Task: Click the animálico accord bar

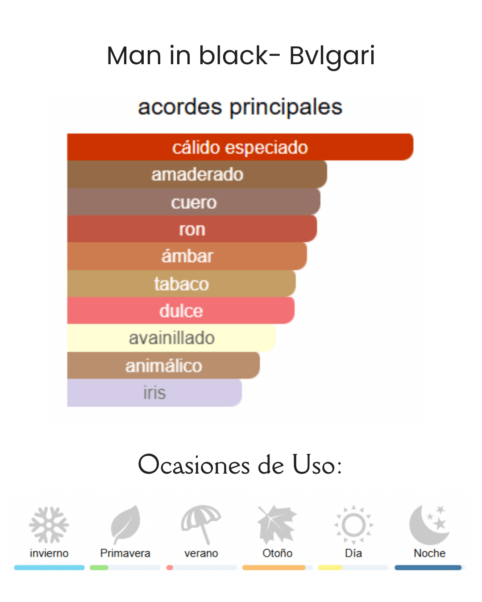Action: 163,366
